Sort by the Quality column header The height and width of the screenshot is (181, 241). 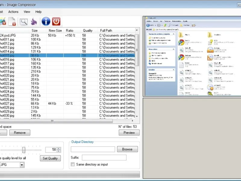(89, 30)
